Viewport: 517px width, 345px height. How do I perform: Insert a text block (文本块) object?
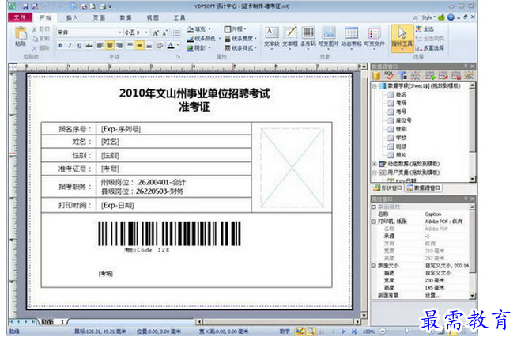(272, 38)
